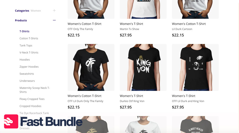Select Flowy Cropped Tees
The image size is (239, 133).
tap(32, 99)
